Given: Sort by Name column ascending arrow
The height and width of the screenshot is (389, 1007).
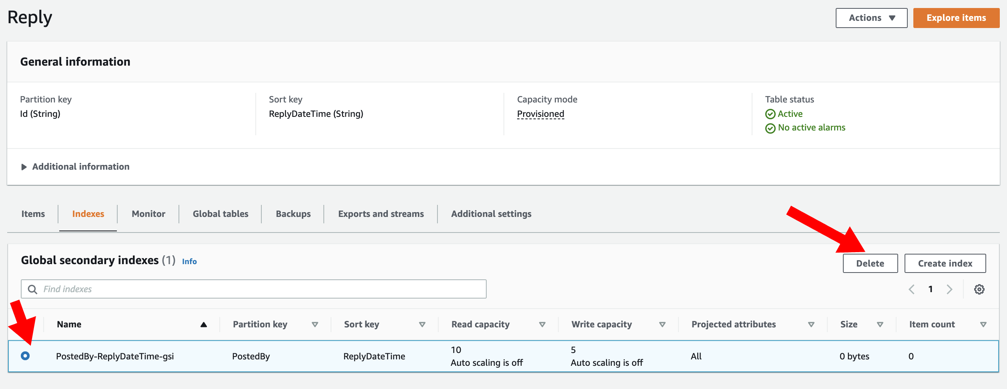Looking at the screenshot, I should (204, 325).
